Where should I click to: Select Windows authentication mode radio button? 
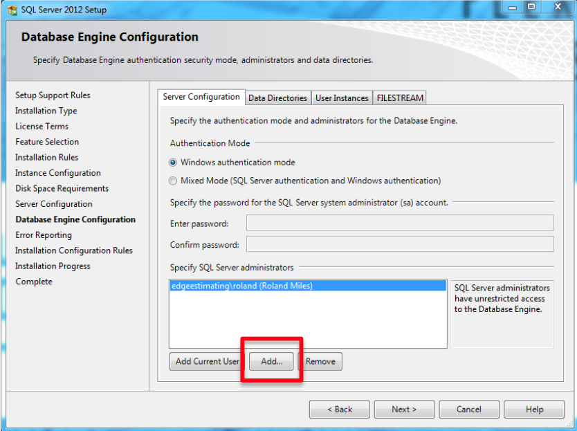173,163
